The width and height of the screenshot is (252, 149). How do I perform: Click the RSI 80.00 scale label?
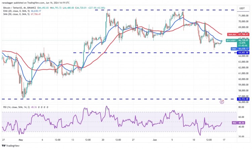(x=241, y=107)
